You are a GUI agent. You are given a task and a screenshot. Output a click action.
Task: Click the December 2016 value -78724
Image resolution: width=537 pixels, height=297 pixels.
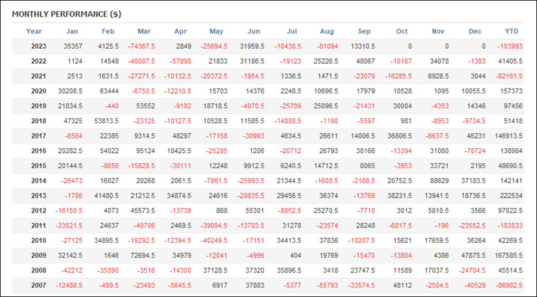pyautogui.click(x=475, y=151)
